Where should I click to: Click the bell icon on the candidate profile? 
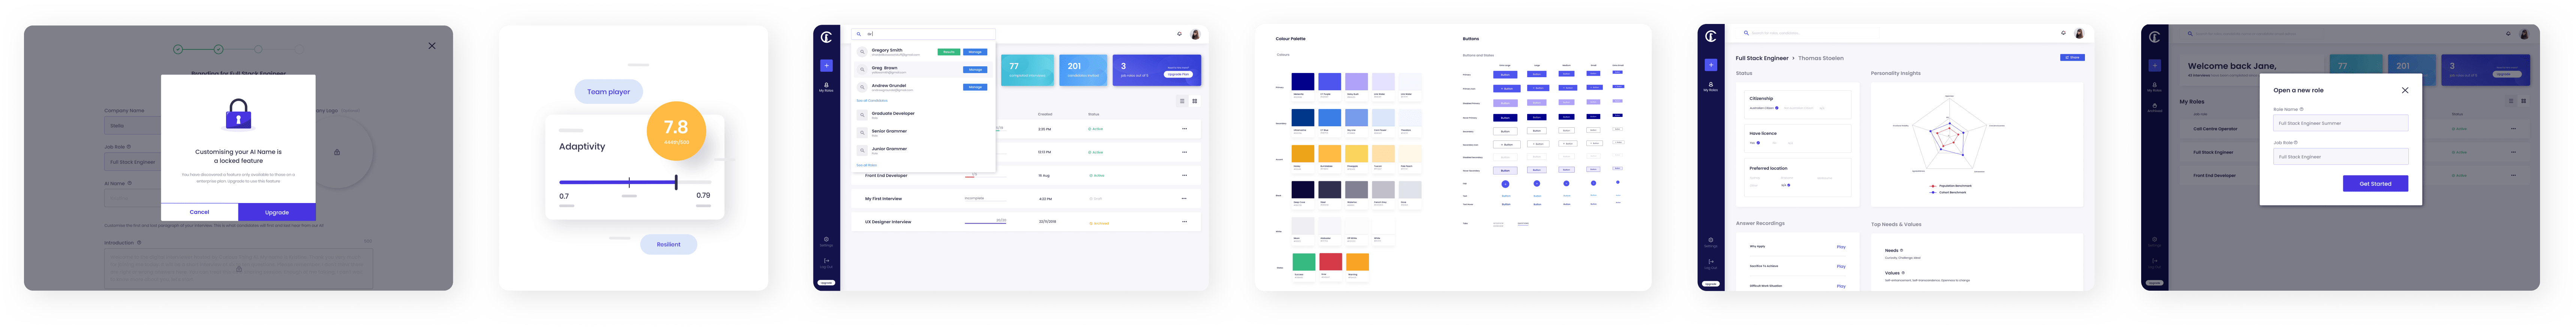click(2063, 33)
